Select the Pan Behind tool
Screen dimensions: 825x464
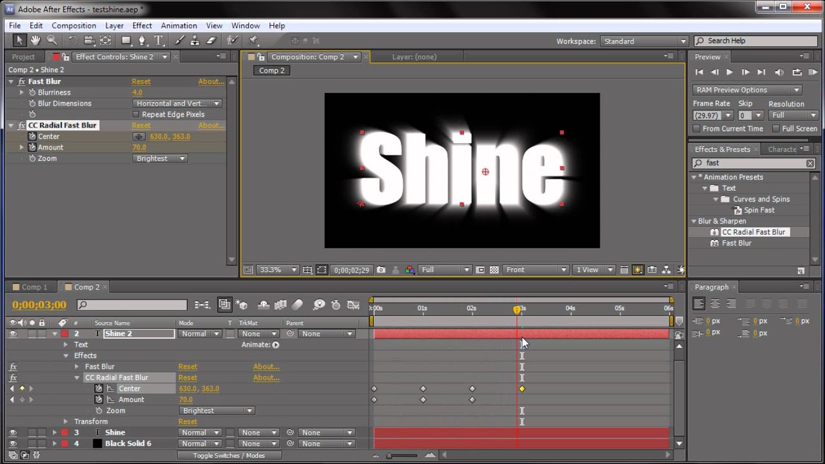pos(105,40)
